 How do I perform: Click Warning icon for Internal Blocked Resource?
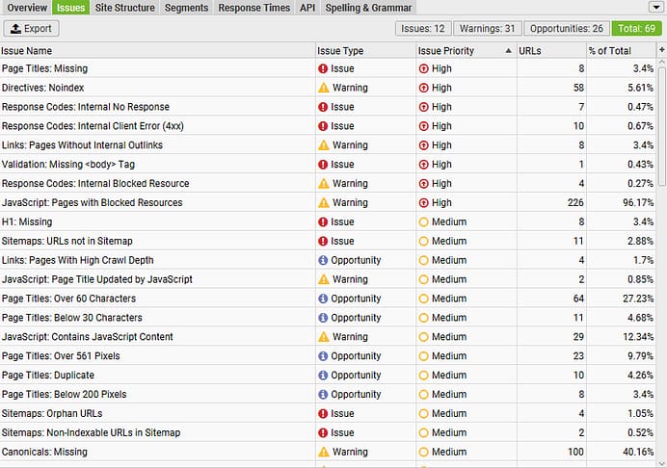pos(324,183)
